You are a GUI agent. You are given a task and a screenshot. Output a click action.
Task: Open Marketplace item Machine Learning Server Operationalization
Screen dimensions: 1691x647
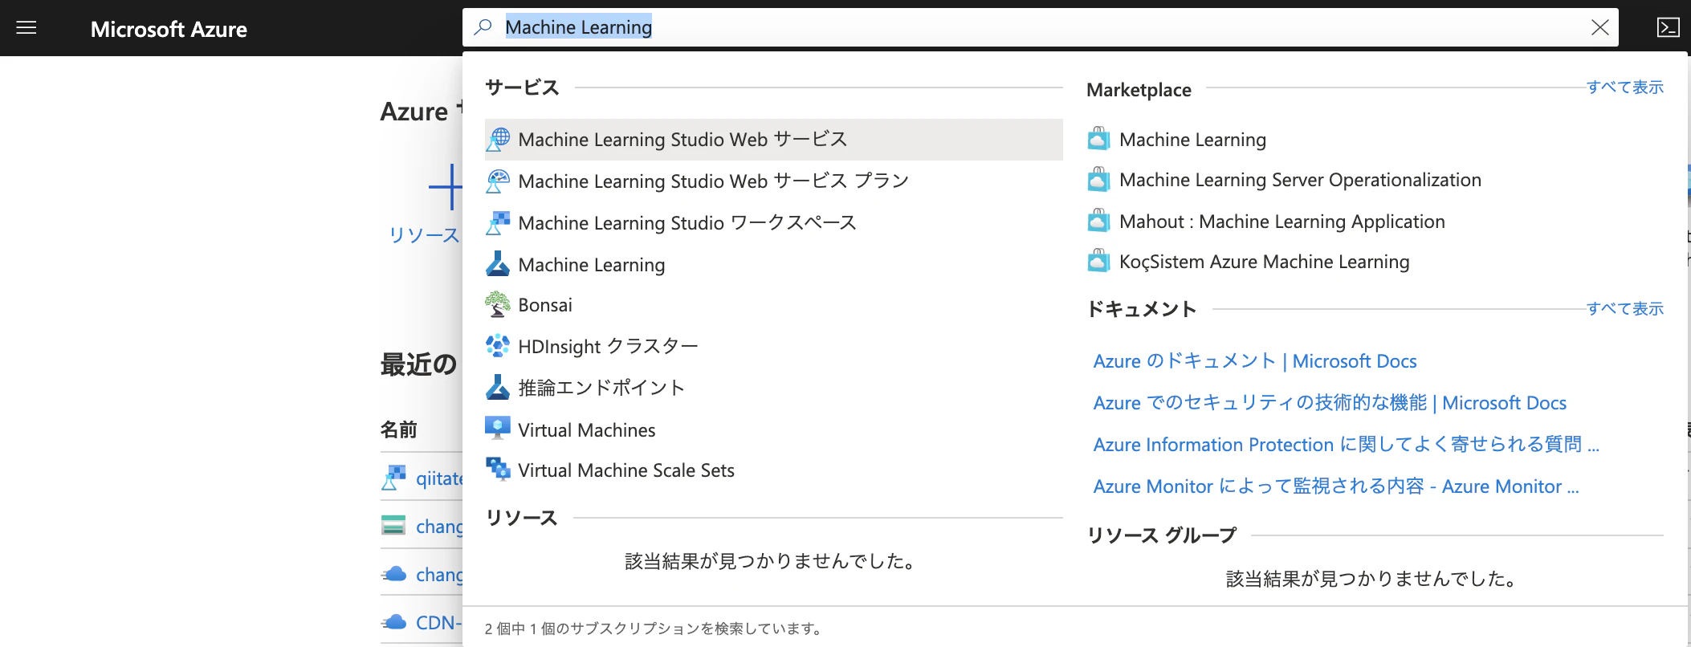pos(1300,180)
